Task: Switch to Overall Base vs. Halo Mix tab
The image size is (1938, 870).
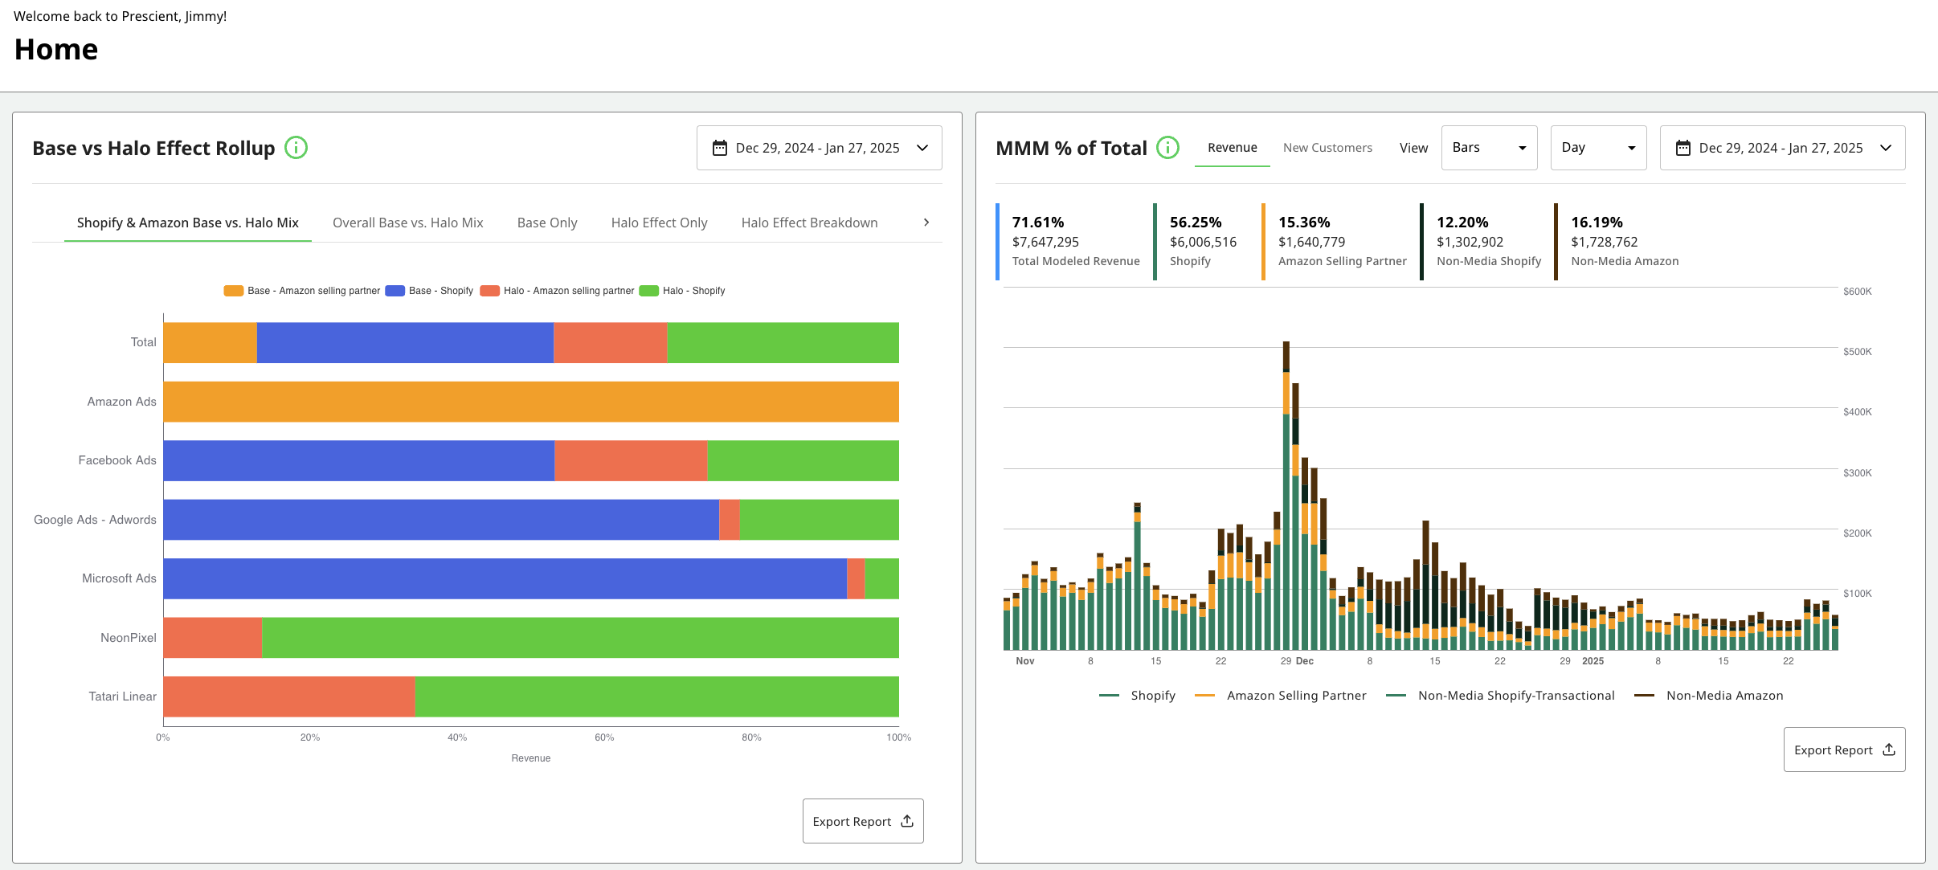Action: 407,223
